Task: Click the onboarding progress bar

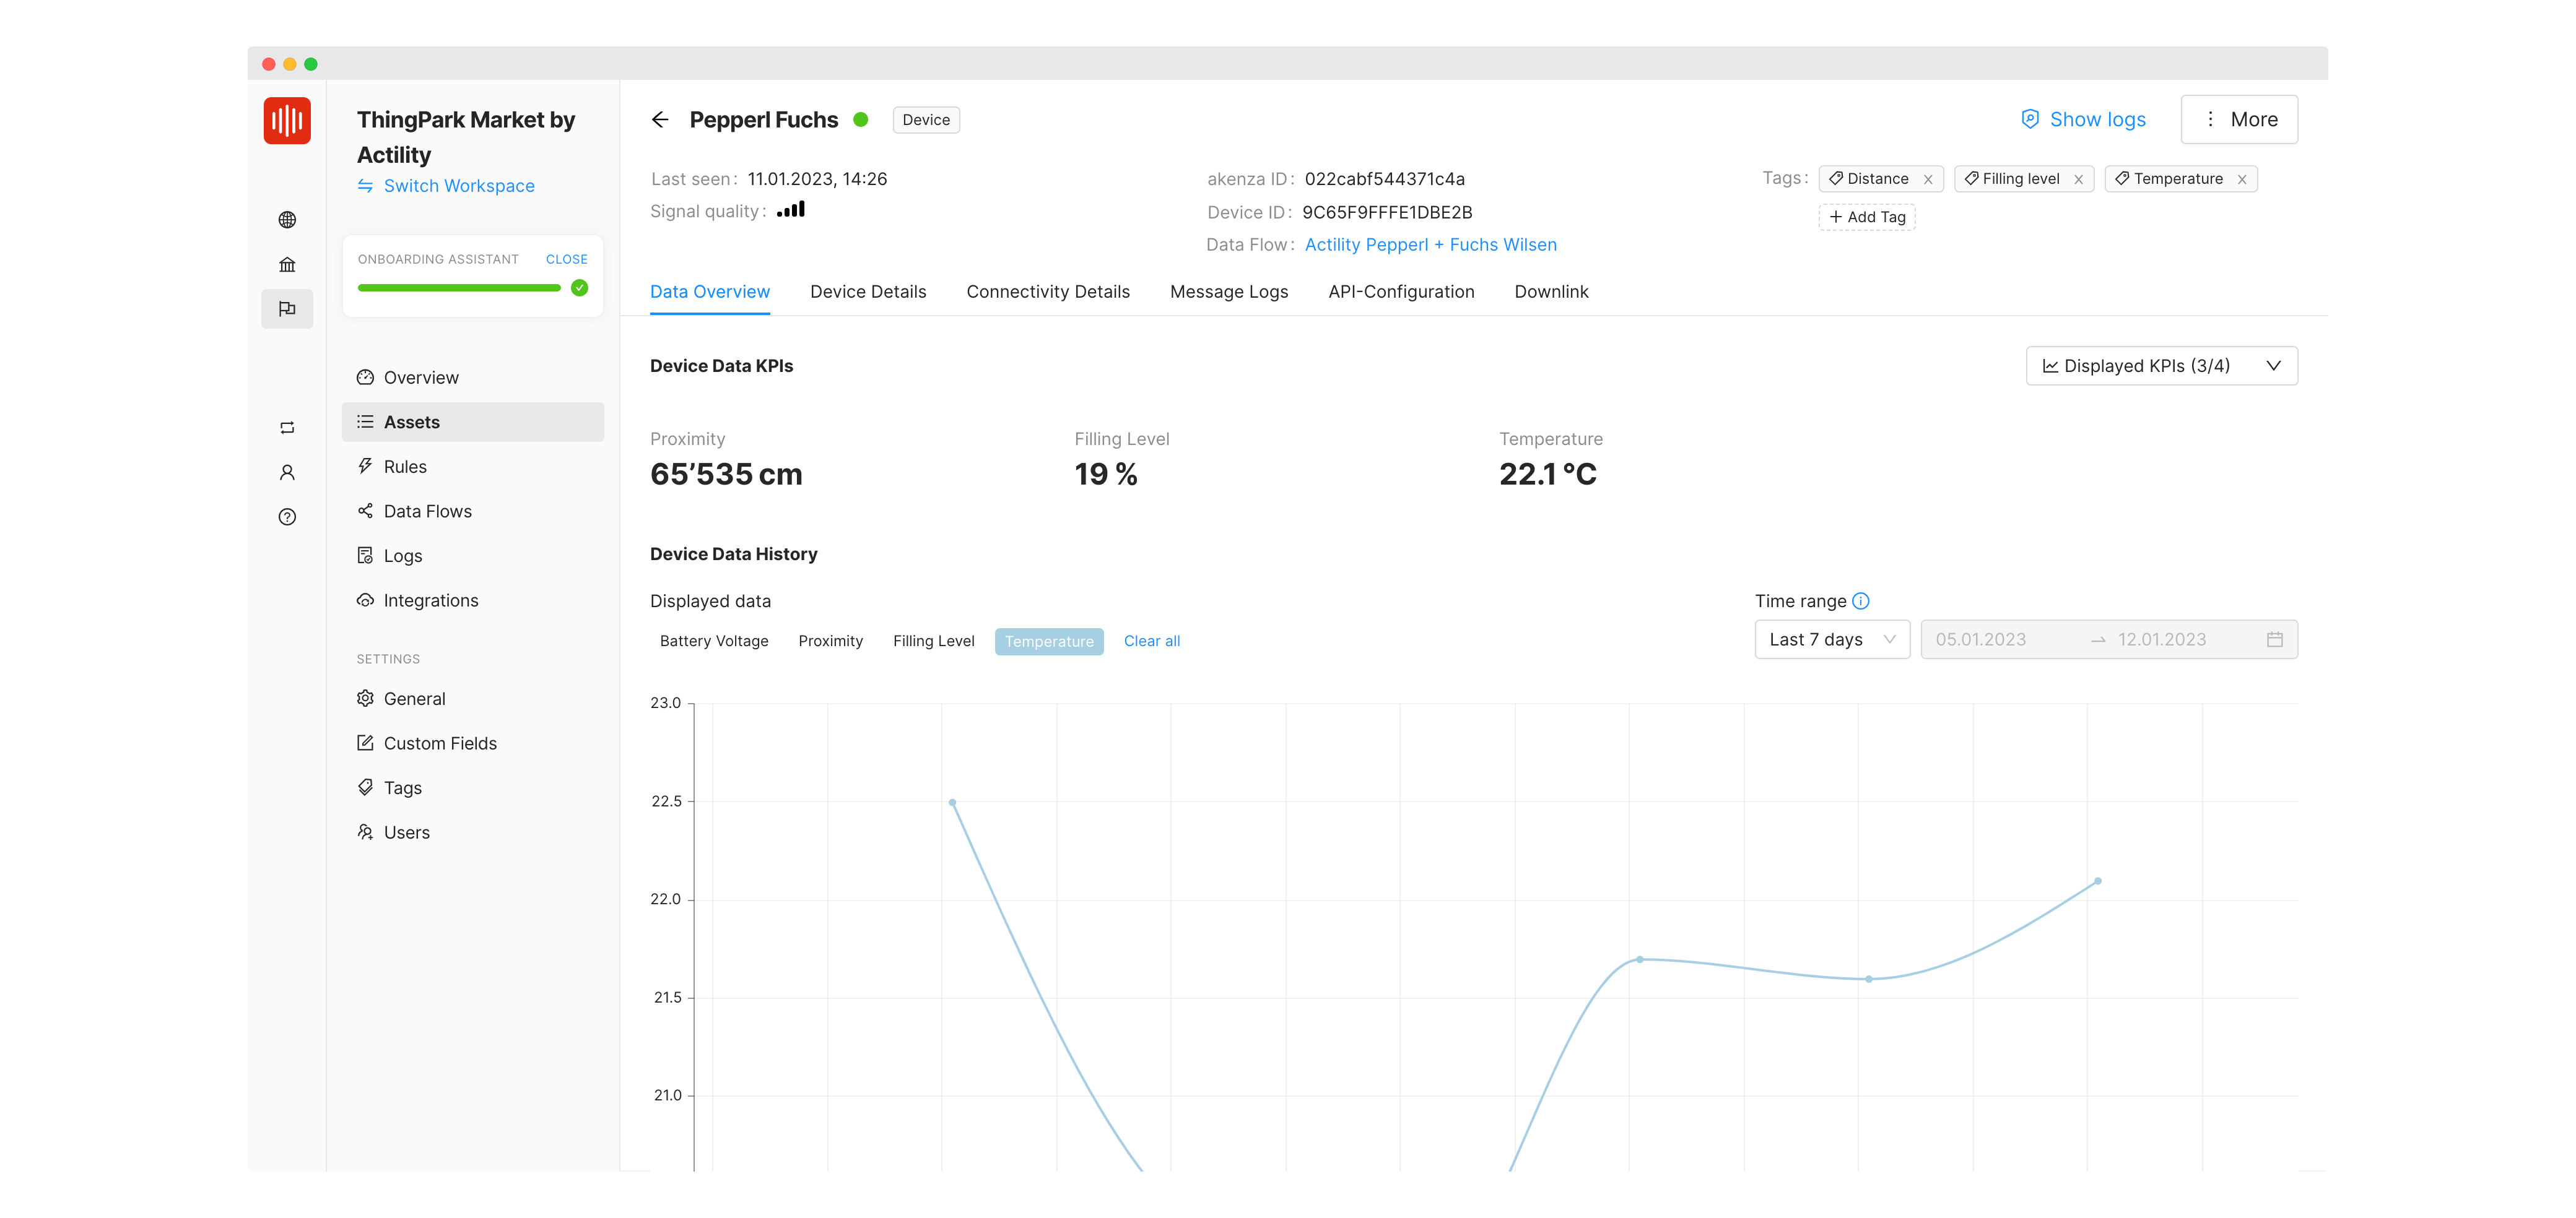Action: (x=459, y=288)
